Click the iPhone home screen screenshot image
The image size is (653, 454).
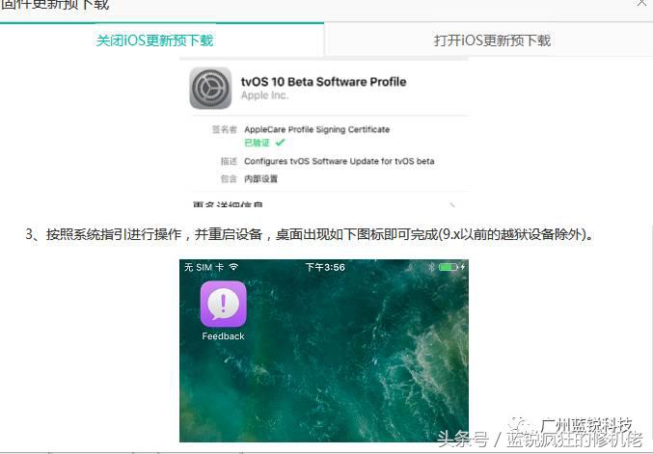tap(324, 351)
